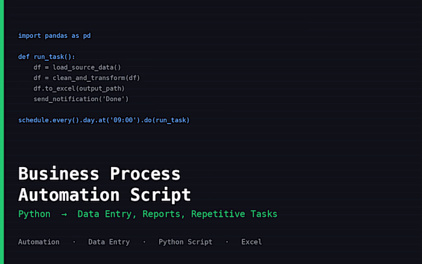Click the 'df = load_source_data()' line
This screenshot has height=264, width=422.
coord(77,68)
